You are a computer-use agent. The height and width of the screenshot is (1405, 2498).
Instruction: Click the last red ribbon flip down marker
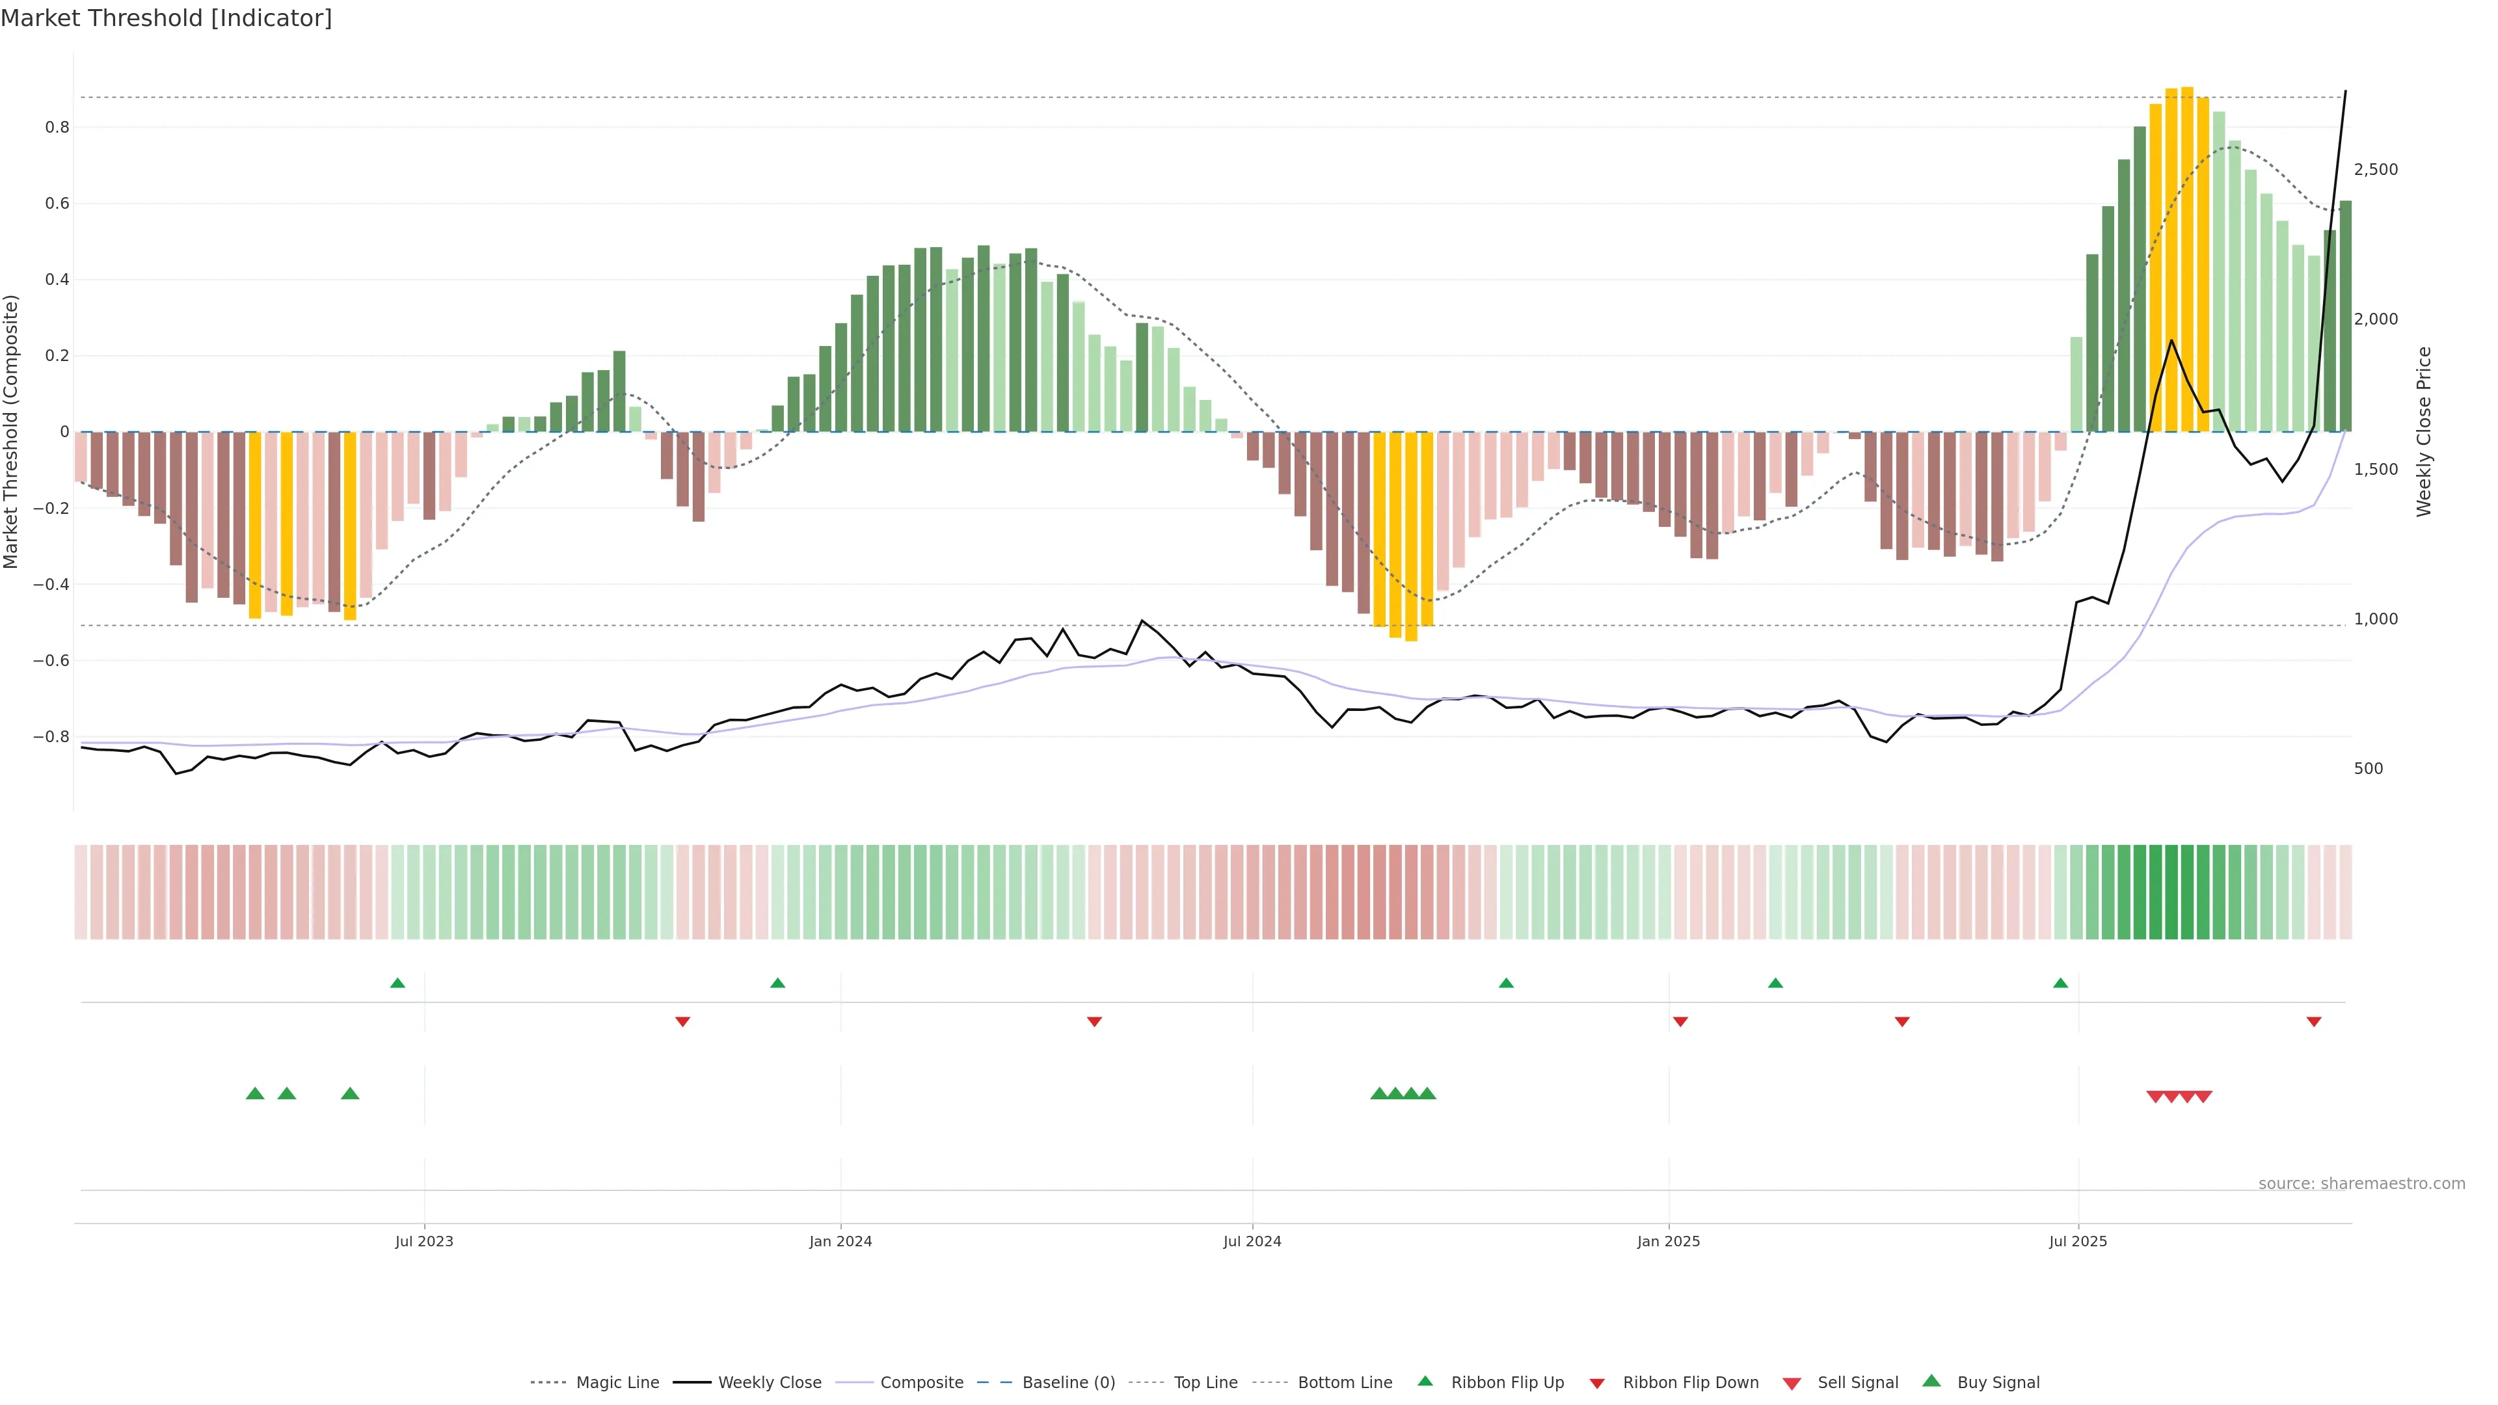2314,1021
